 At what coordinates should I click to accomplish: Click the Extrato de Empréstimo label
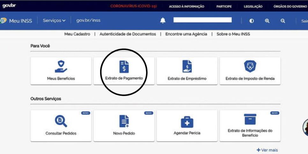pyautogui.click(x=187, y=78)
